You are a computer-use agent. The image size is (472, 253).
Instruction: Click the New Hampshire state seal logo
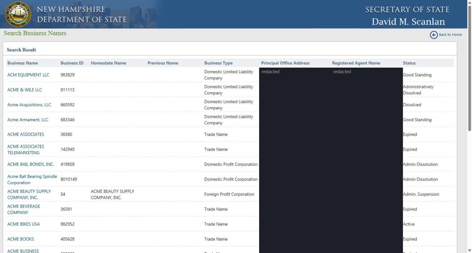coord(18,14)
